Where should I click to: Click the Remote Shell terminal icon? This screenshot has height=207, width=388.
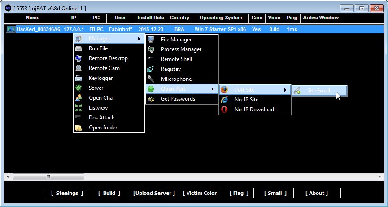click(151, 59)
